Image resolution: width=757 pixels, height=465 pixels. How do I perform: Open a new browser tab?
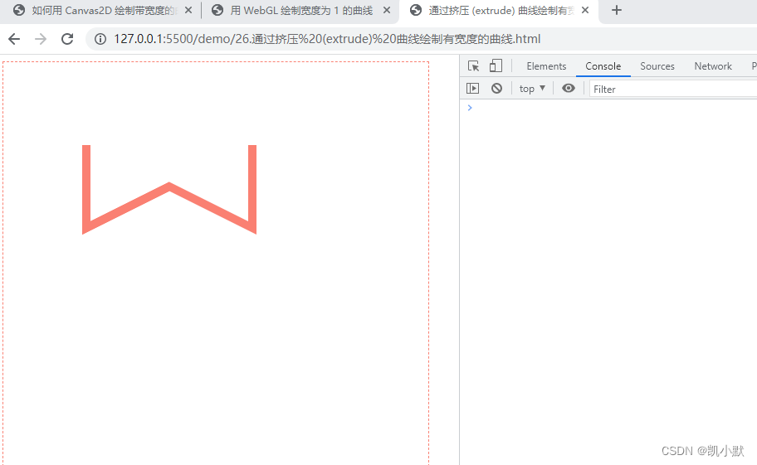pyautogui.click(x=617, y=10)
